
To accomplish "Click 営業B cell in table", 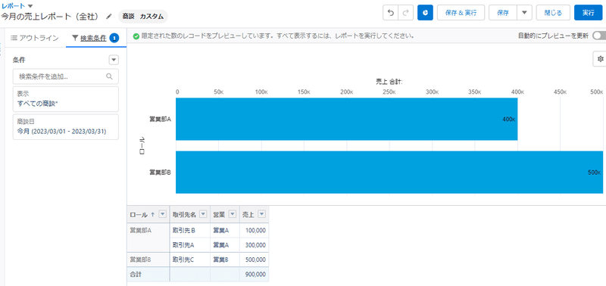I will pyautogui.click(x=225, y=260).
